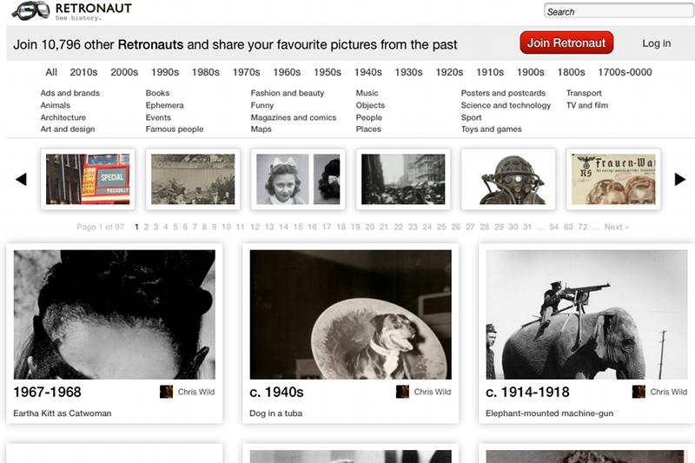
Task: Open the Maps category
Action: (261, 129)
